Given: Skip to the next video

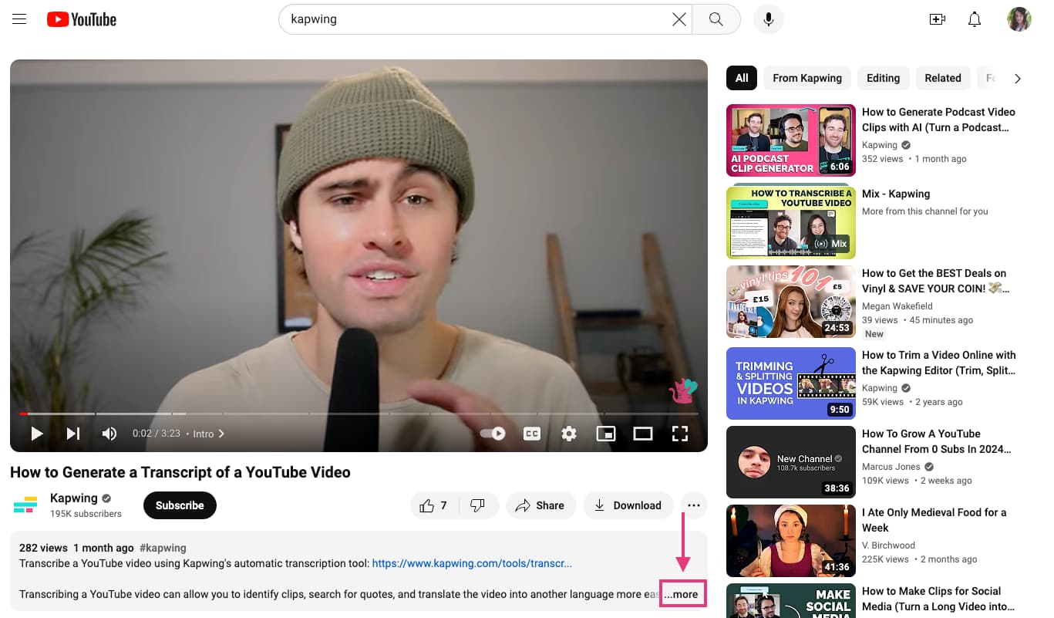Looking at the screenshot, I should coord(73,434).
